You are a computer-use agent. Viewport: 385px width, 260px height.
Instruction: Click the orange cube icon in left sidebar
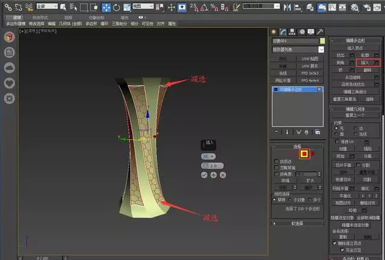(x=9, y=37)
